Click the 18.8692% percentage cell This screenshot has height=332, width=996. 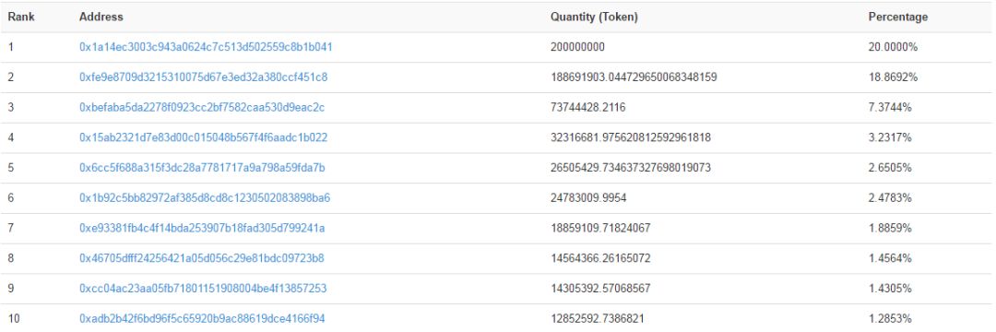[893, 77]
